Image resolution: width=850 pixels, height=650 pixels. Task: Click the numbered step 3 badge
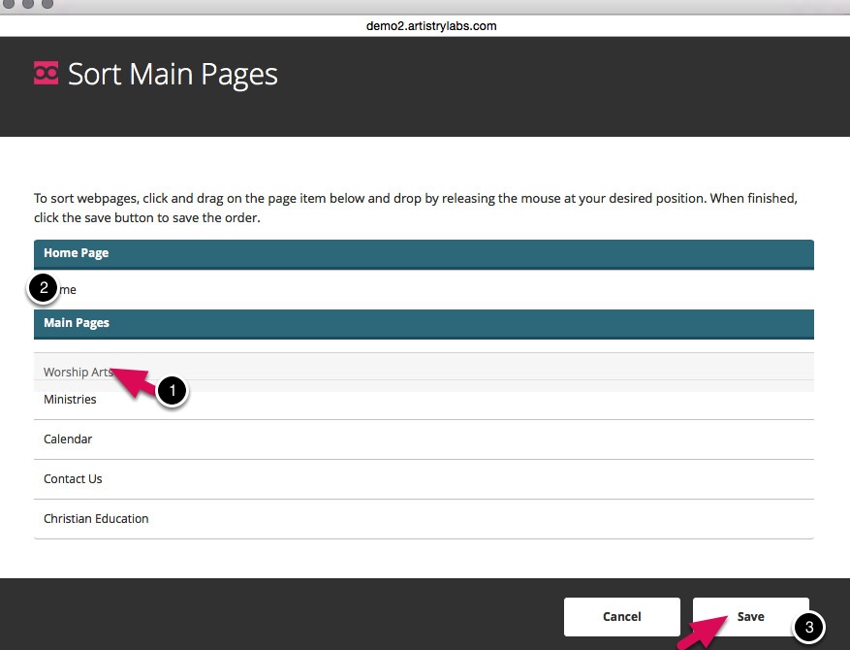(x=808, y=628)
